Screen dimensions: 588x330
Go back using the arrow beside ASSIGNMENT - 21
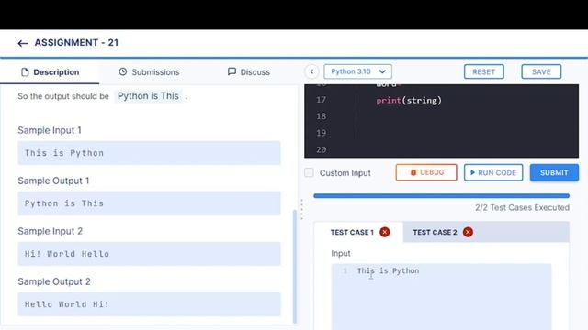[x=23, y=43]
